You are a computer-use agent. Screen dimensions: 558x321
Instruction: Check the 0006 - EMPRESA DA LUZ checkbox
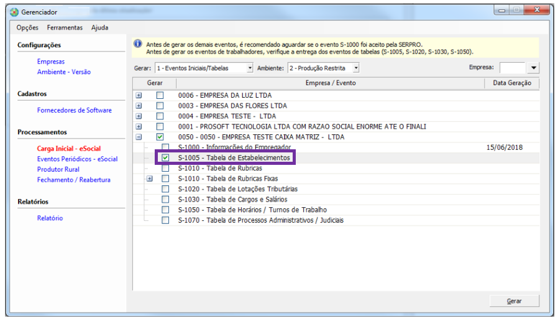tap(160, 95)
